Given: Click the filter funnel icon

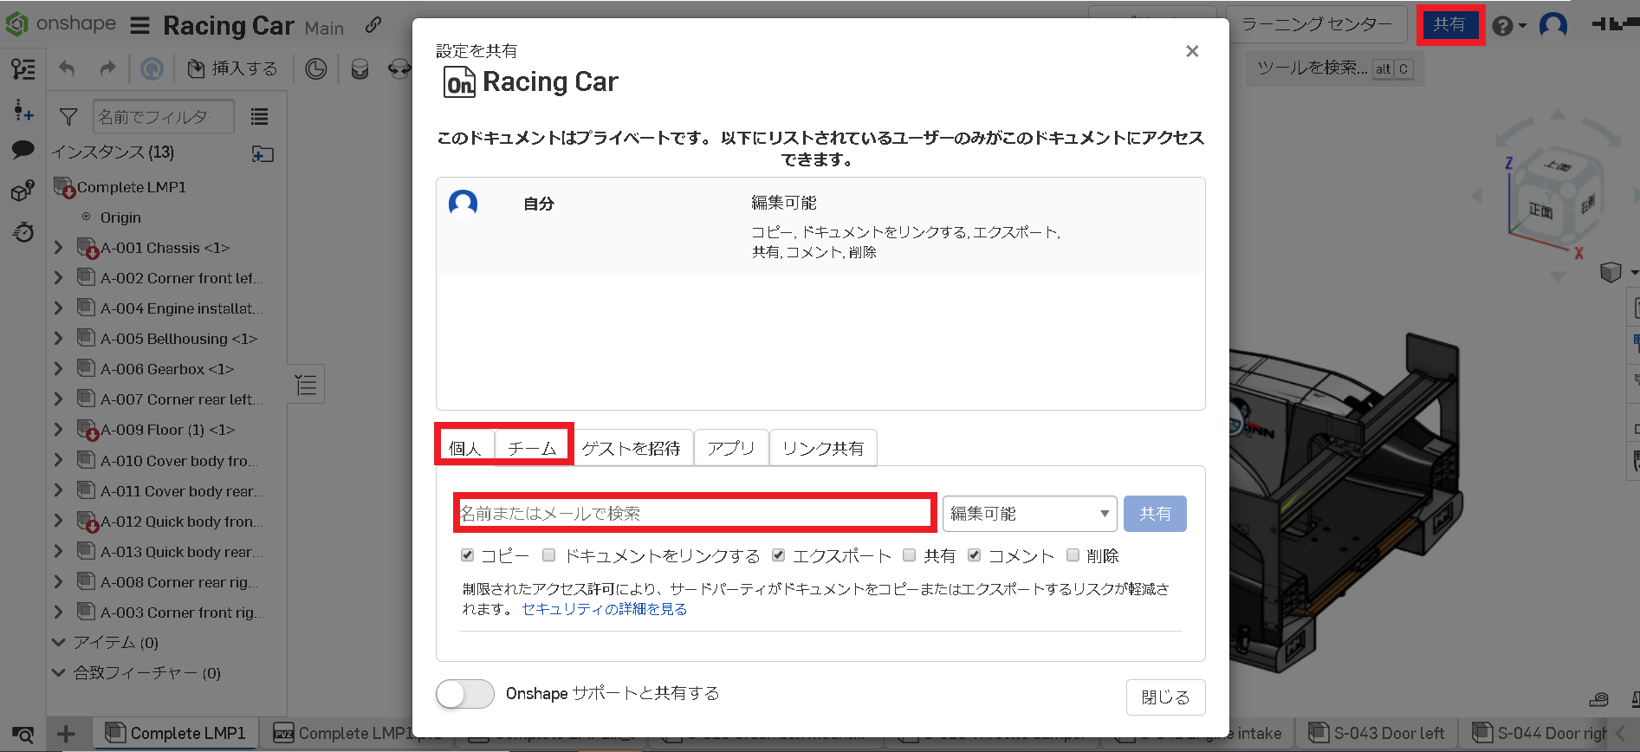Looking at the screenshot, I should 68,117.
